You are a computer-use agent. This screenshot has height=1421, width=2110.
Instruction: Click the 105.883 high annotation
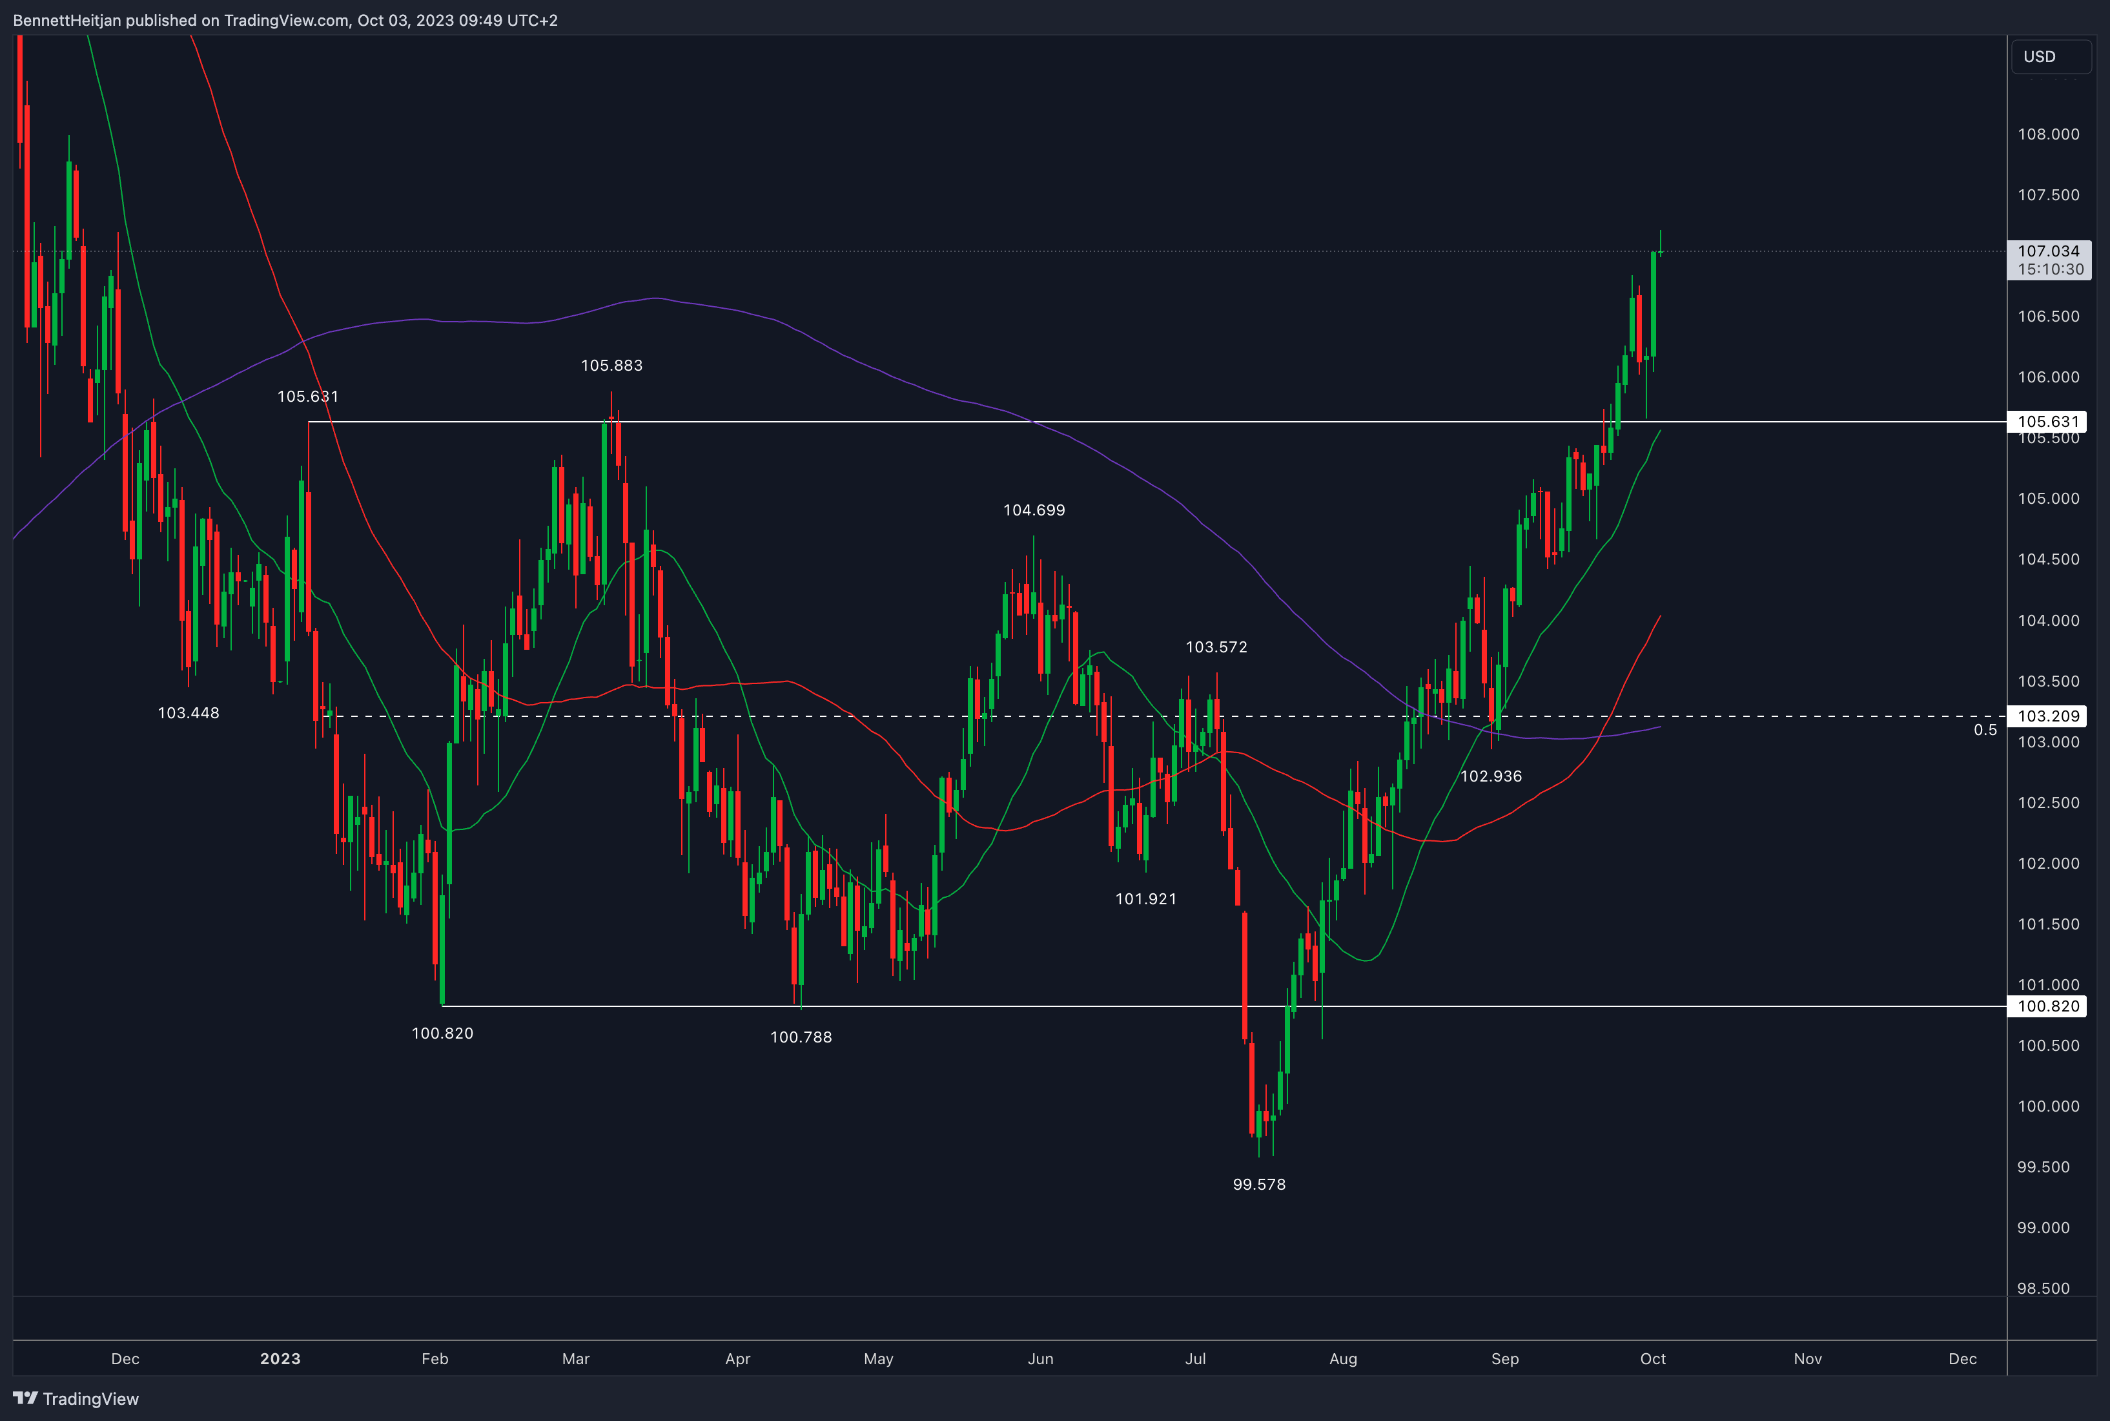point(611,365)
